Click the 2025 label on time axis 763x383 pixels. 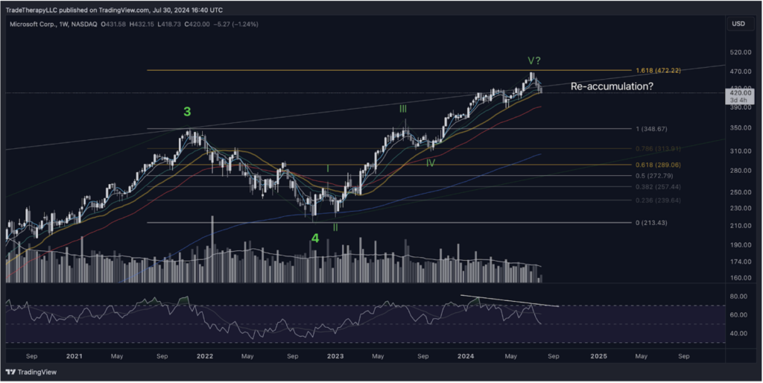pyautogui.click(x=598, y=356)
